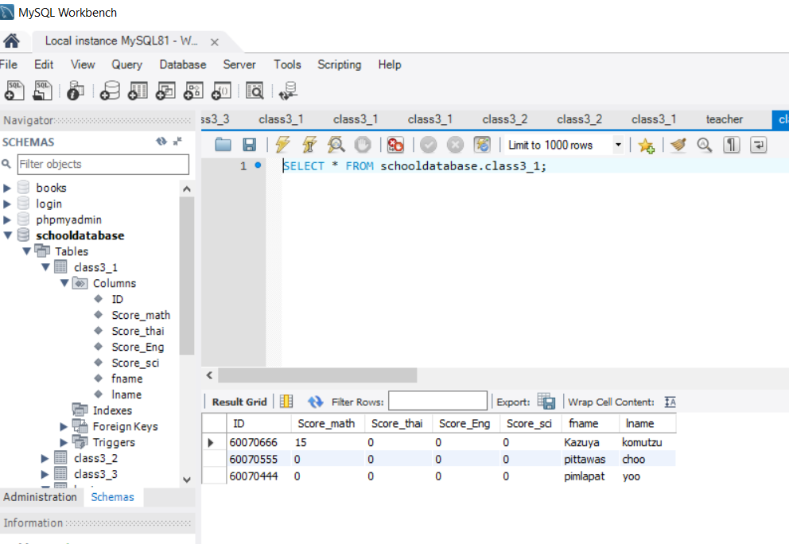
Task: Execute the current SQL query with the lightning icon
Action: point(283,145)
